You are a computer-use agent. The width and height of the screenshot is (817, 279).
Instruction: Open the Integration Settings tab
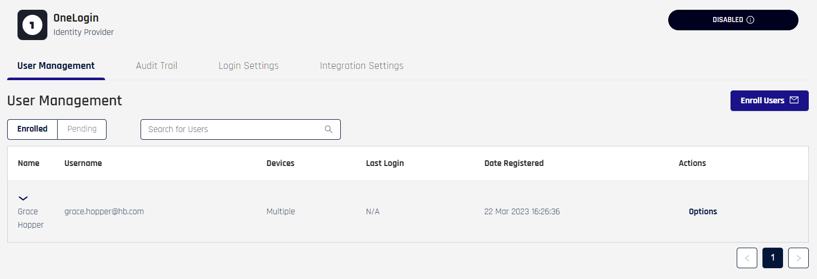coord(361,66)
